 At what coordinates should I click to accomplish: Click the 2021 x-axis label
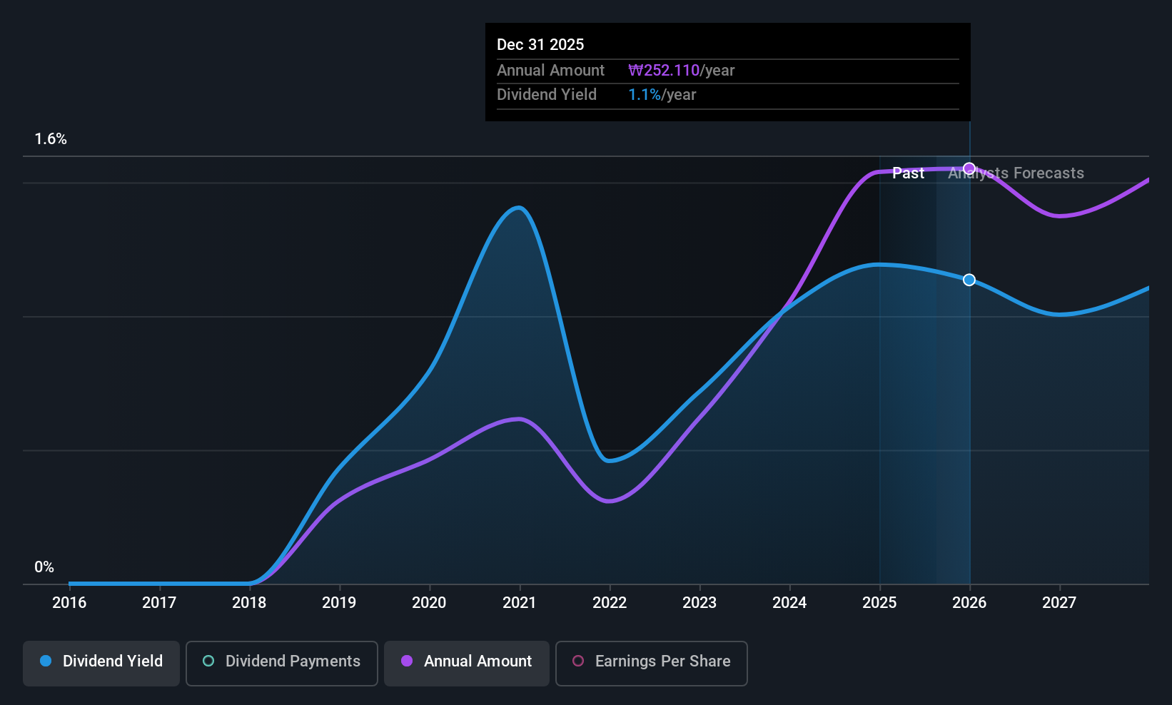519,603
